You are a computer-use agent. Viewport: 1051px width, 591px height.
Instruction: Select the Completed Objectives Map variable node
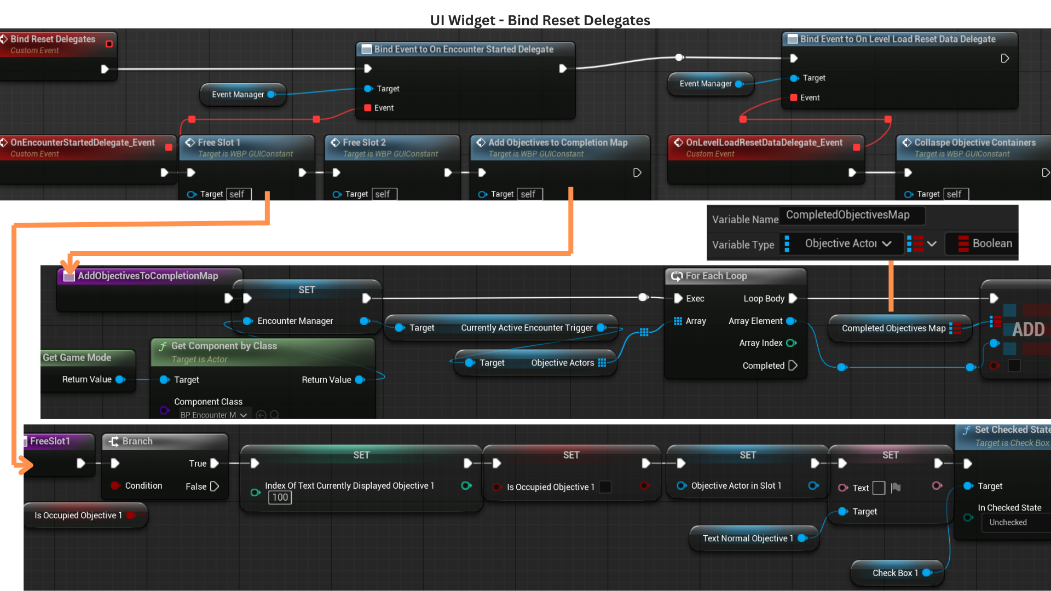point(893,328)
